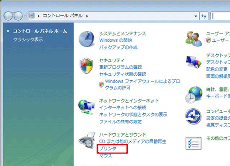Expand the address bar history dropdown arrow
The width and height of the screenshot is (230, 166).
[x=195, y=16]
